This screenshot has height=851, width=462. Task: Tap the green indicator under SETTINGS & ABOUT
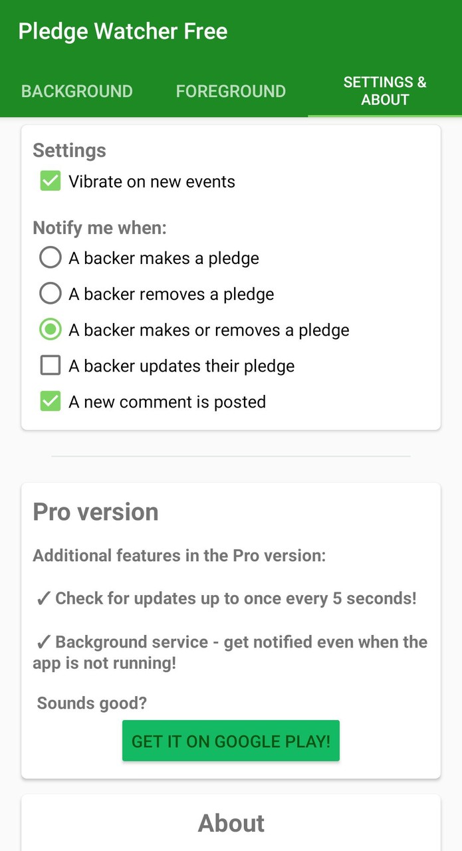[x=386, y=115]
